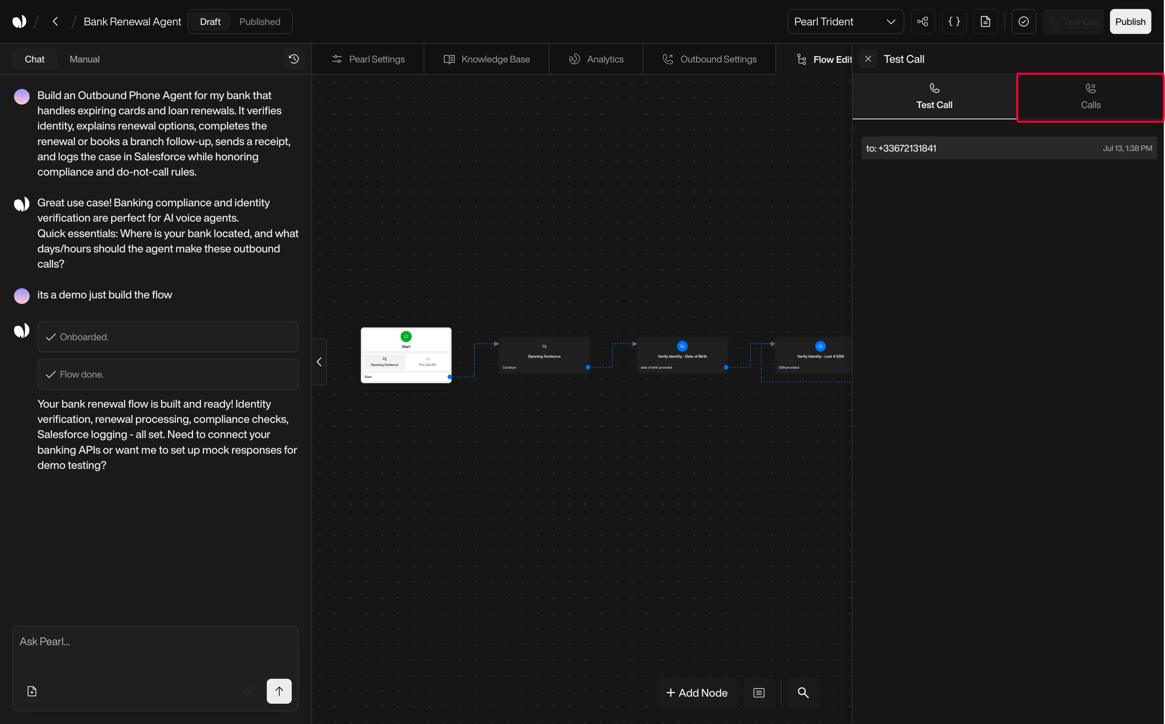
Task: Open the flow map icon in the top toolbar
Action: (x=923, y=21)
